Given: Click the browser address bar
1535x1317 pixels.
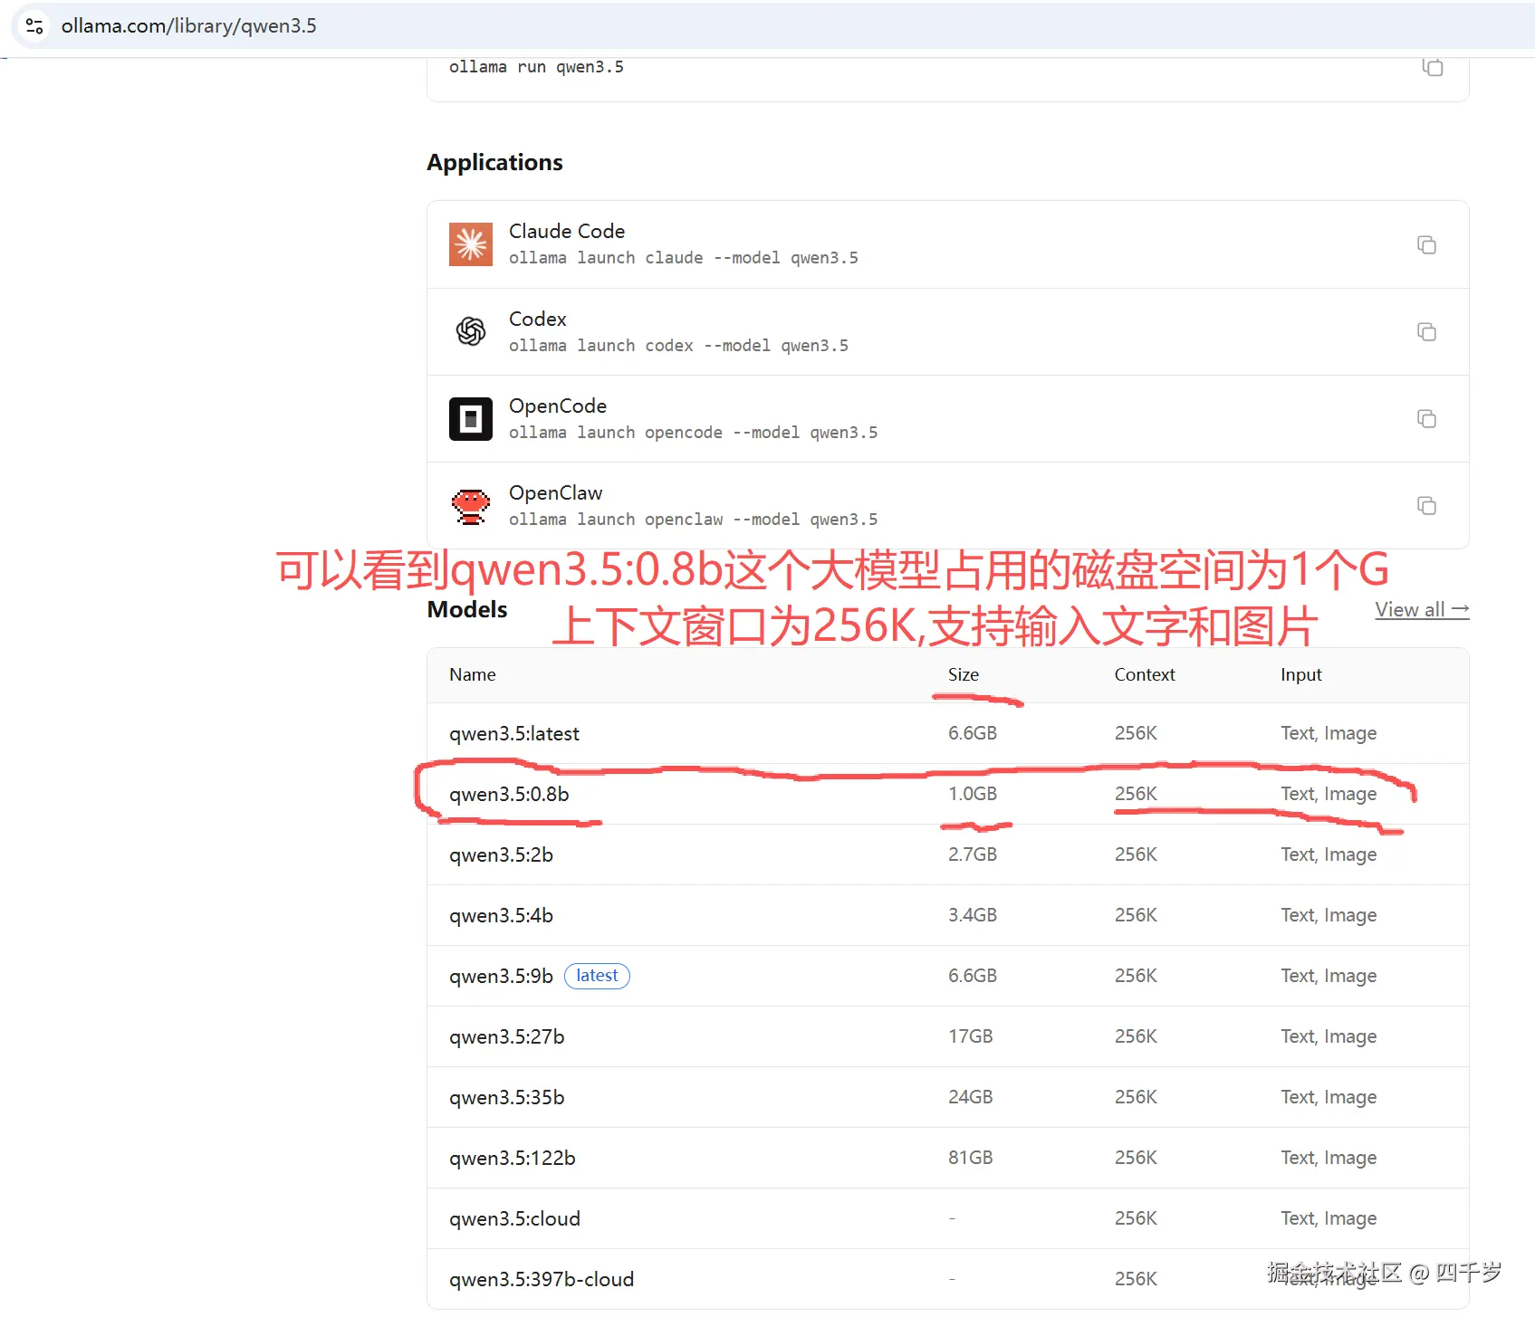Looking at the screenshot, I should point(362,25).
